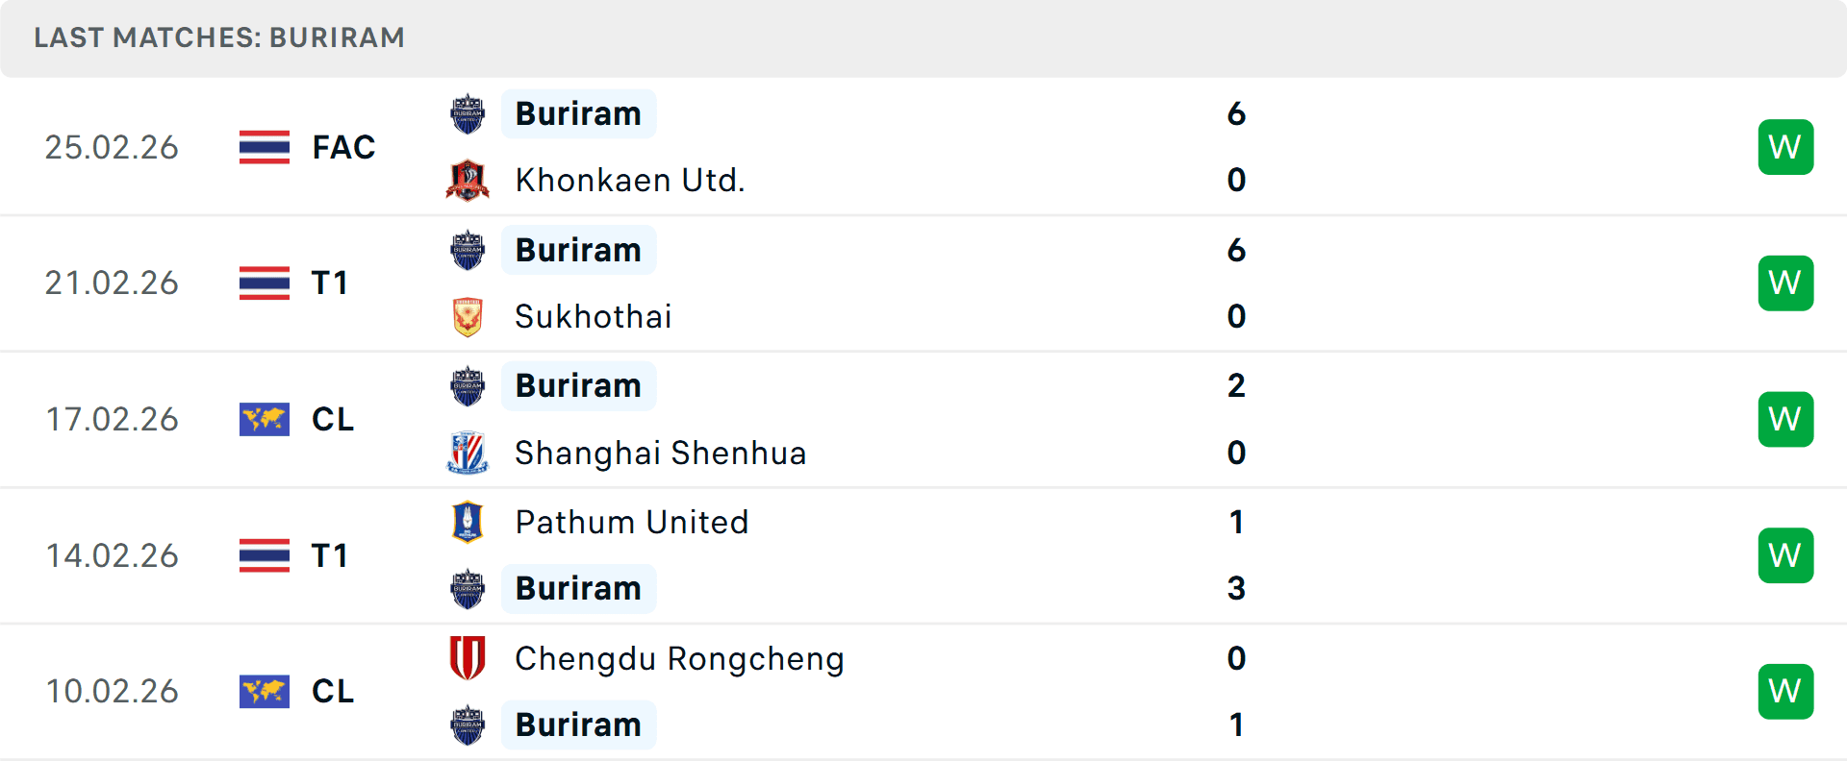This screenshot has height=761, width=1847.
Task: Click the W result for the Chengdu Rongcheng match
Action: click(1785, 691)
